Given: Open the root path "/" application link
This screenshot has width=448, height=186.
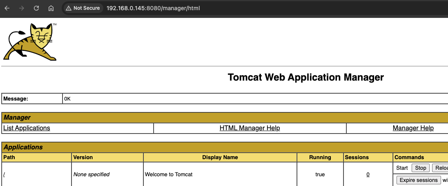Looking at the screenshot, I should point(4,174).
